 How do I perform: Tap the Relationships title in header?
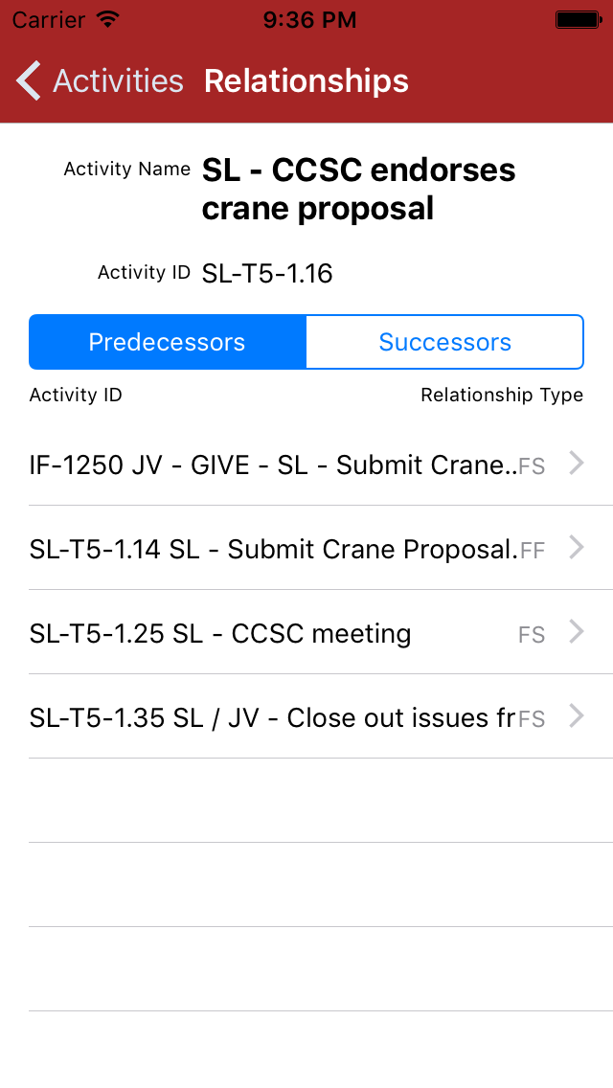[306, 81]
